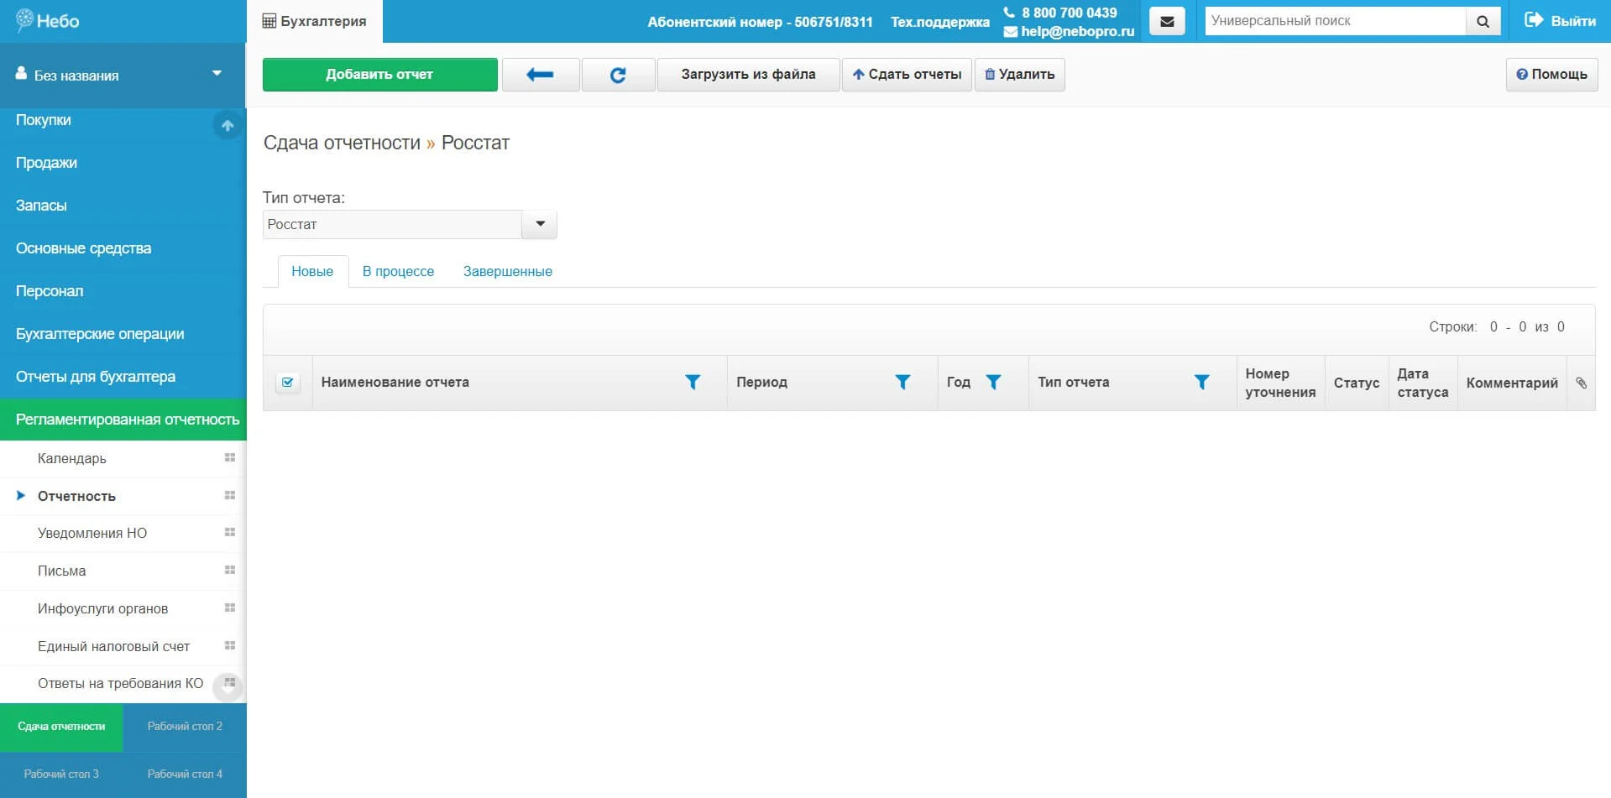Filter by Наименование отчета column
The height and width of the screenshot is (798, 1611).
pos(693,382)
